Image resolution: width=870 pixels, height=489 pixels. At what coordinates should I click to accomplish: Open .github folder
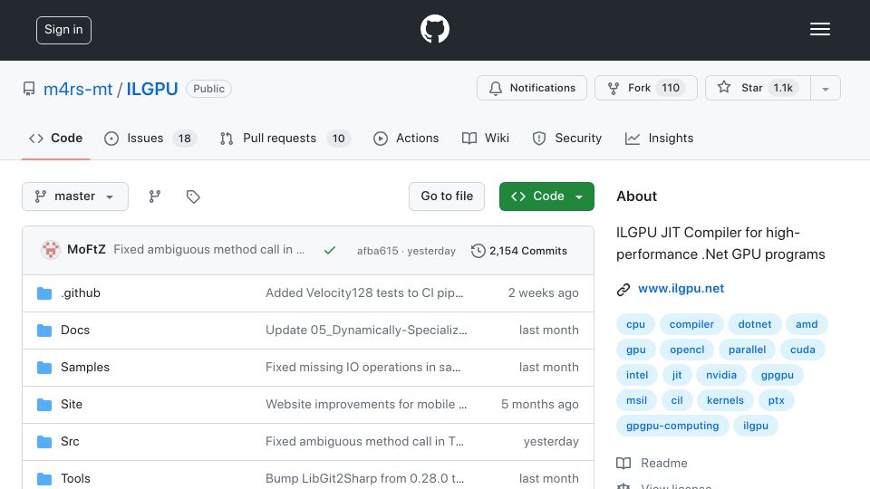(x=81, y=292)
